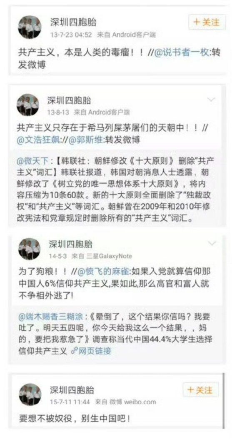
Task: Open the @端木赐香三糊涂 mention link
Action: point(51,317)
